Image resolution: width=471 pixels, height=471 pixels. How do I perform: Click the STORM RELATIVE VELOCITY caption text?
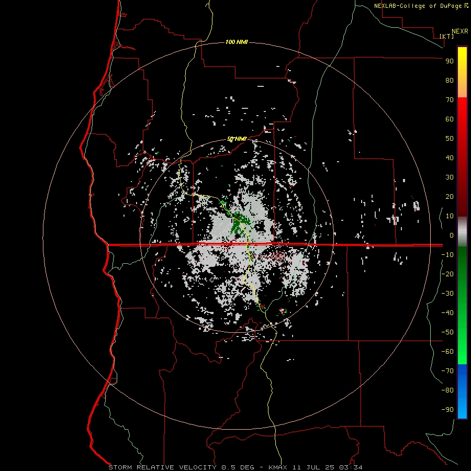coord(162,467)
